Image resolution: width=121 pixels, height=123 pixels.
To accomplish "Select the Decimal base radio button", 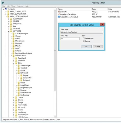I will [84, 41].
